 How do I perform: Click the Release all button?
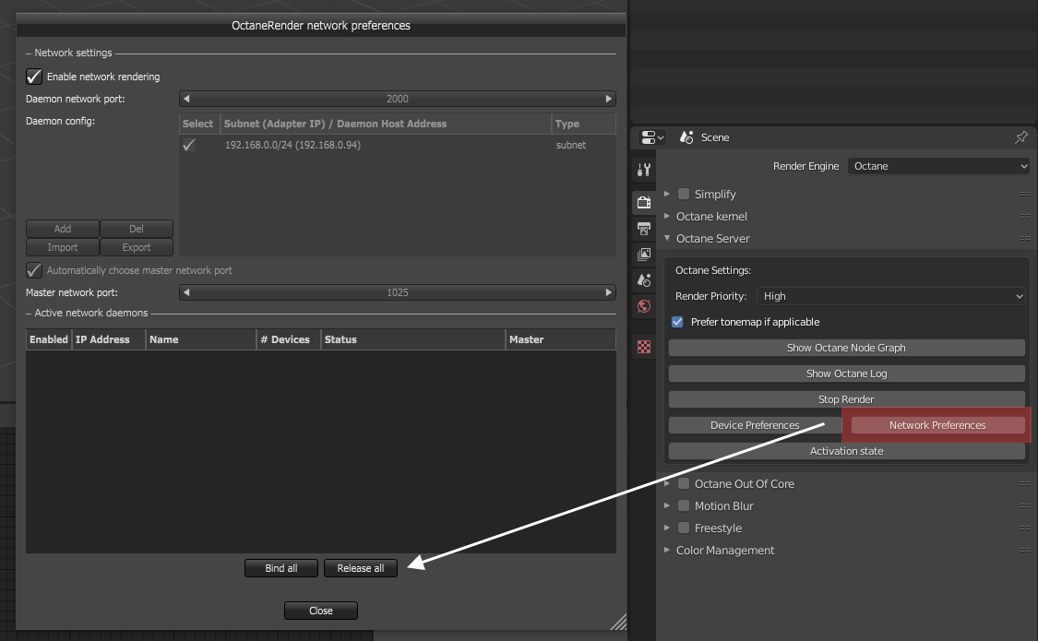click(361, 568)
